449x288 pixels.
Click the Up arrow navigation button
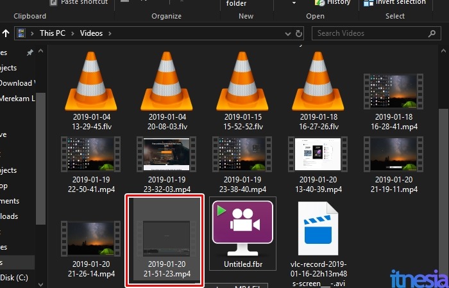tap(6, 33)
